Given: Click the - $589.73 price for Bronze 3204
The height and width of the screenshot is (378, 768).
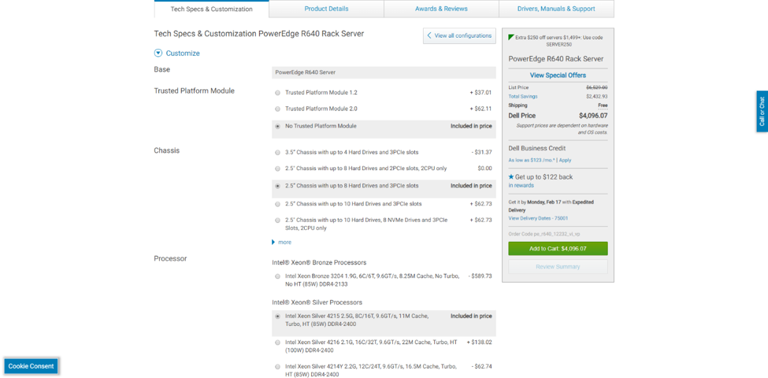Looking at the screenshot, I should point(480,276).
